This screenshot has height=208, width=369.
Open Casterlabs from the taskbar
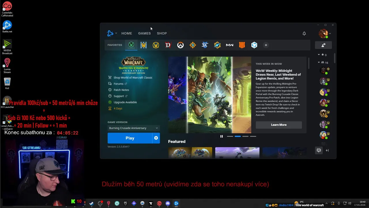tap(159, 203)
